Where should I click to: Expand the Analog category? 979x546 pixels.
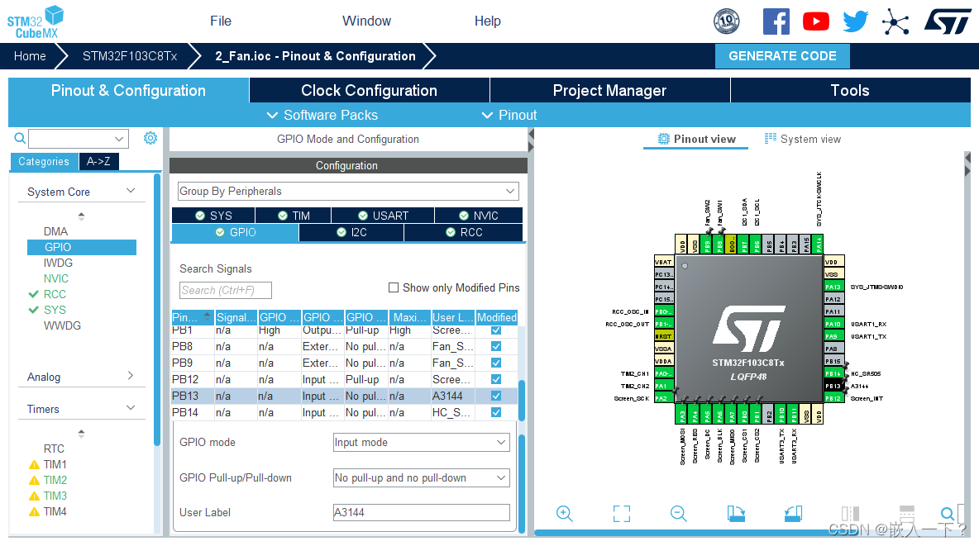click(x=131, y=376)
